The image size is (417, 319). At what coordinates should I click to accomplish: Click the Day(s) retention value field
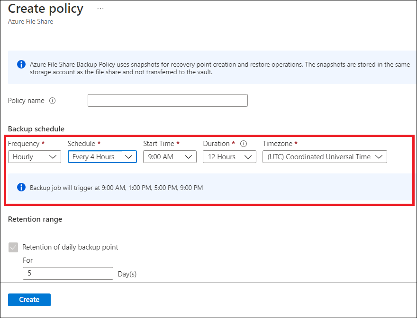tap(68, 273)
